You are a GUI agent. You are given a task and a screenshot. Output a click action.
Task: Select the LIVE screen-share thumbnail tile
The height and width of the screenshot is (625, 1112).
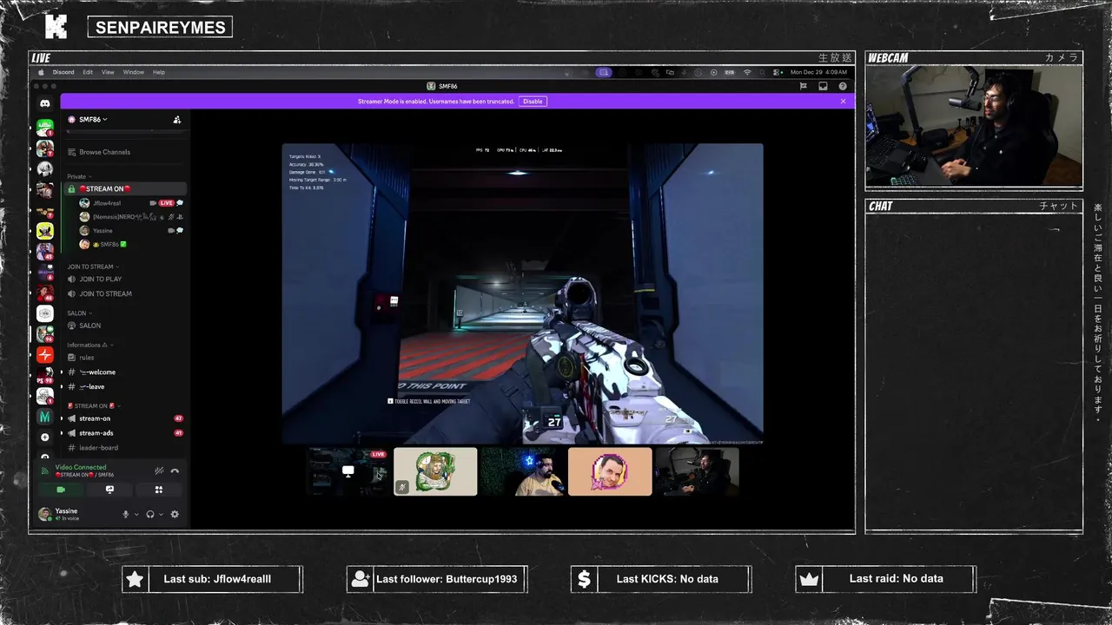[347, 471]
